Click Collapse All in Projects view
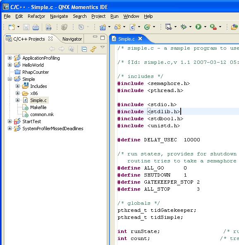Viewport: 239px width, 245px height. pos(84,49)
